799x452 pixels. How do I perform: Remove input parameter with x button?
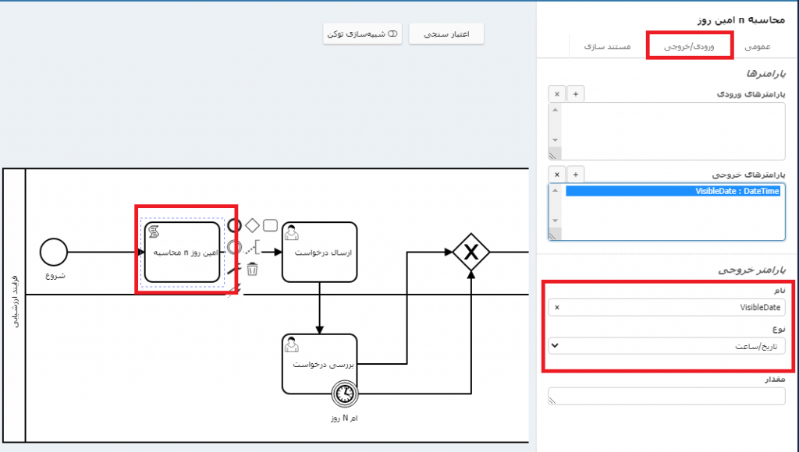(x=557, y=94)
